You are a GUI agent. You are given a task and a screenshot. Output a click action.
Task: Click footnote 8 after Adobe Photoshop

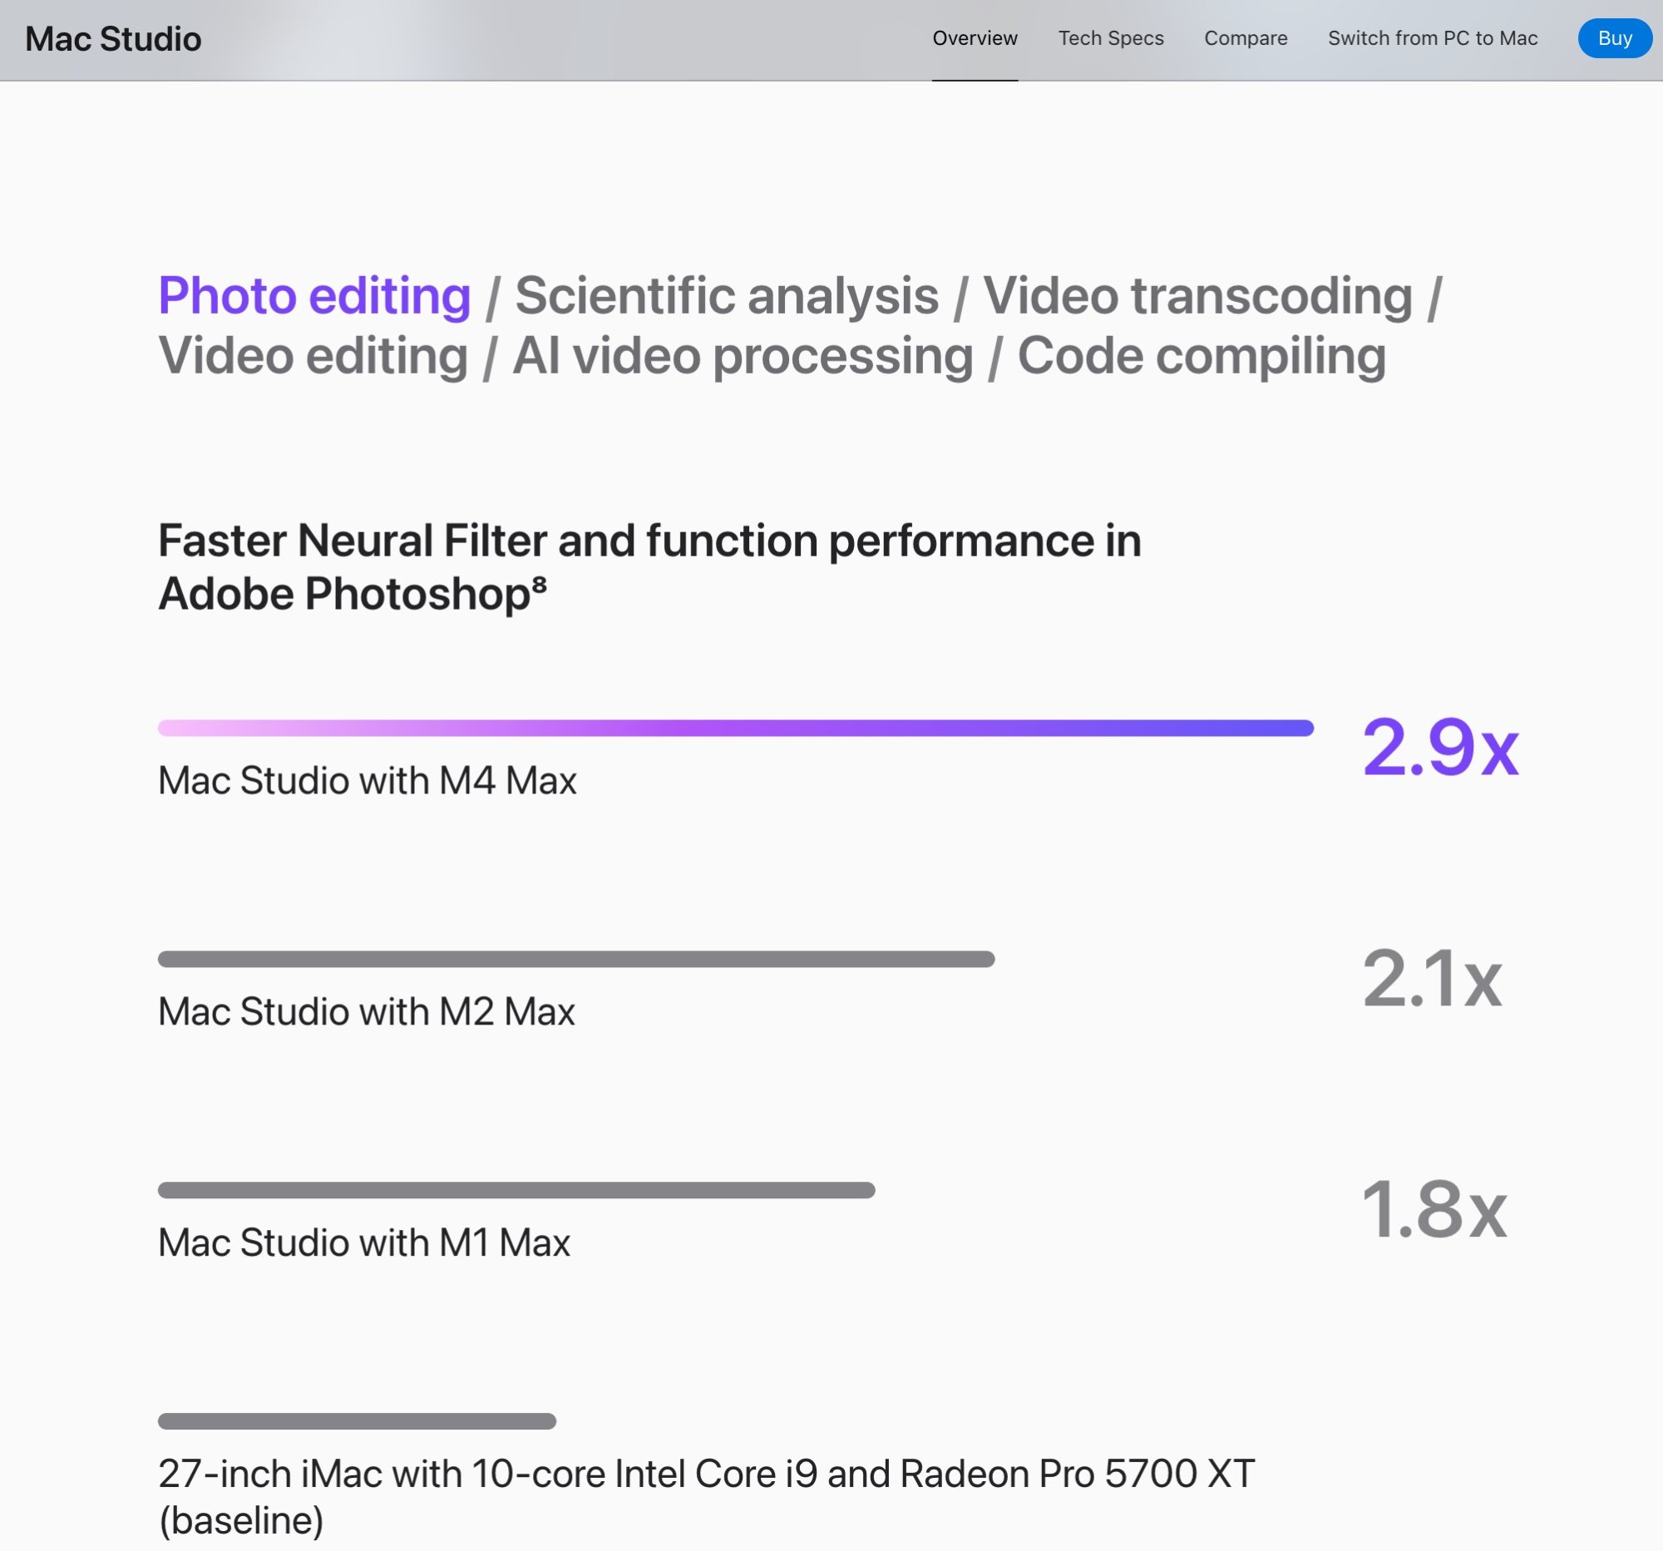click(540, 583)
